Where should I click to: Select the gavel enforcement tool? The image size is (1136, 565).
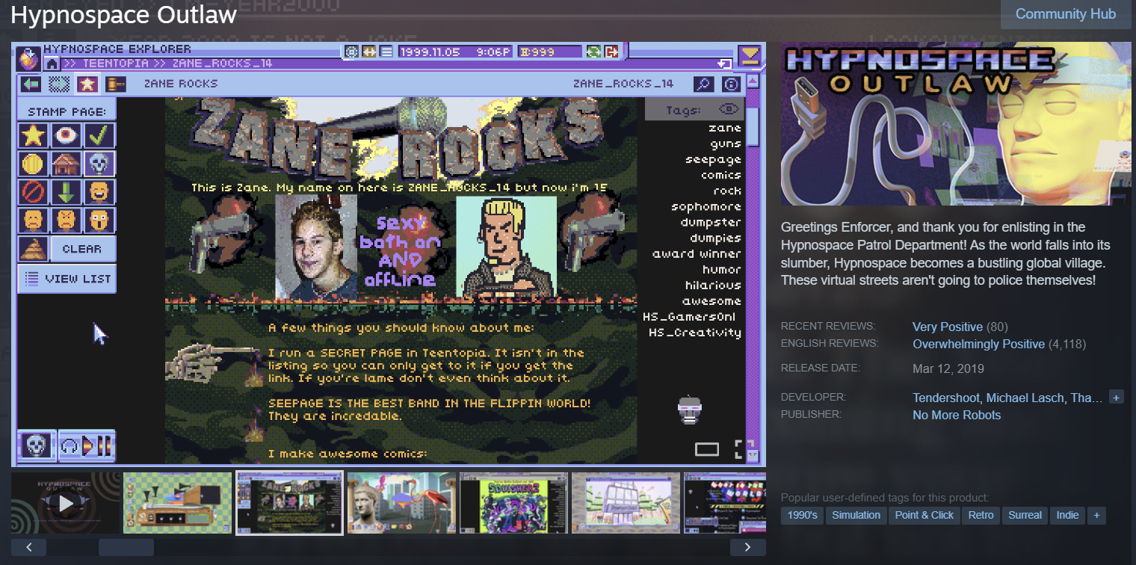pyautogui.click(x=115, y=84)
